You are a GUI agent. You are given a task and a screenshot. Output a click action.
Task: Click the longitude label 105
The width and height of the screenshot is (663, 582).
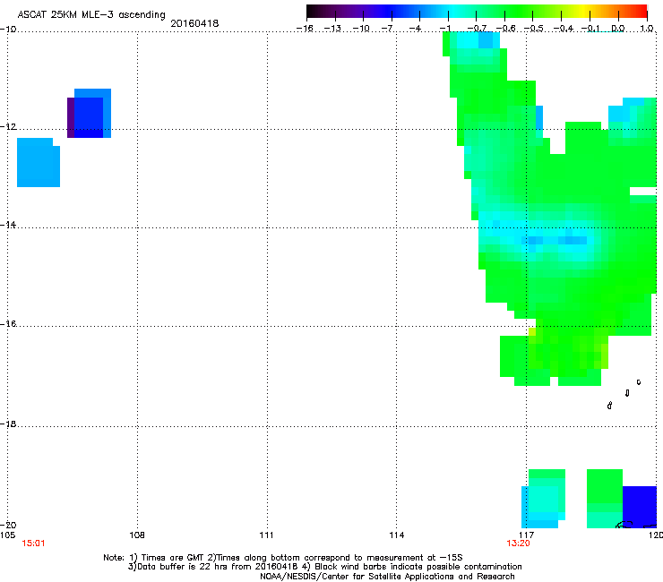pyautogui.click(x=7, y=535)
